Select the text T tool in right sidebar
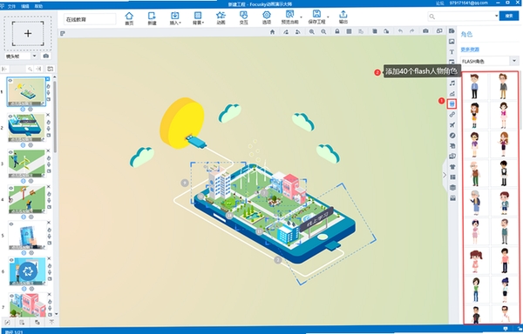This screenshot has width=523, height=334. [452, 52]
